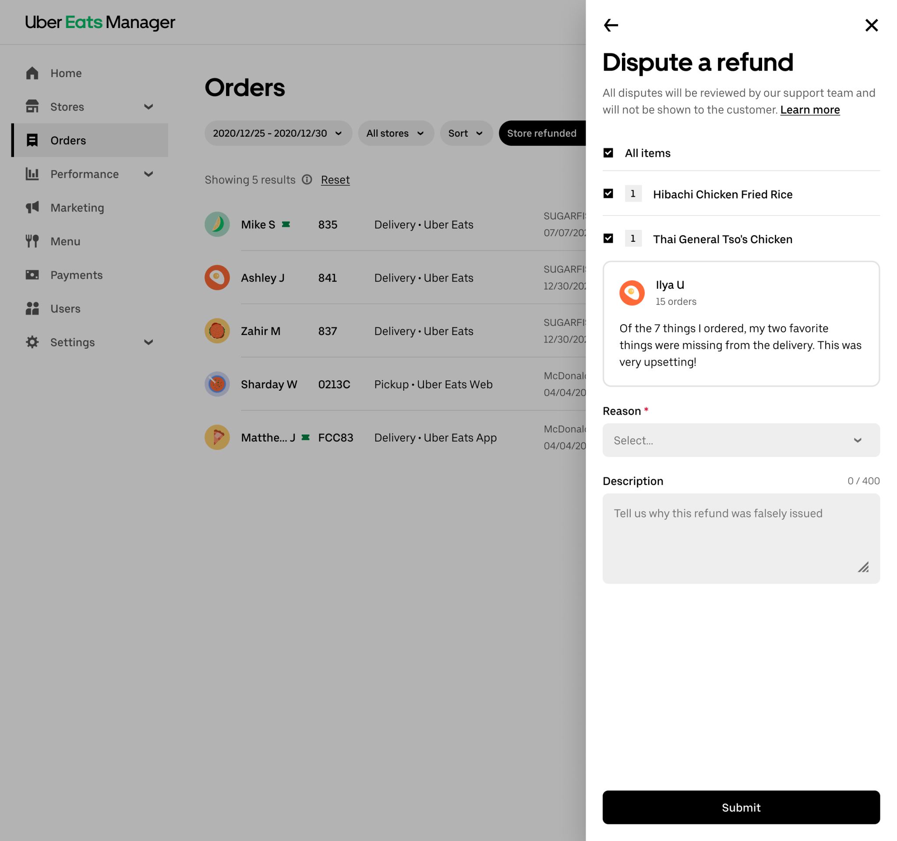Click the green badge next to Matthe... J
This screenshot has width=897, height=841.
pyautogui.click(x=305, y=437)
